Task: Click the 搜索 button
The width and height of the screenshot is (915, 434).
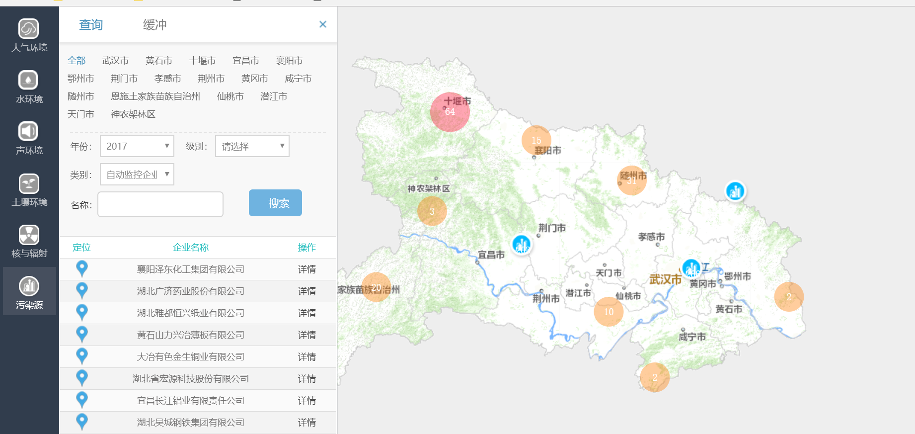Action: tap(275, 203)
